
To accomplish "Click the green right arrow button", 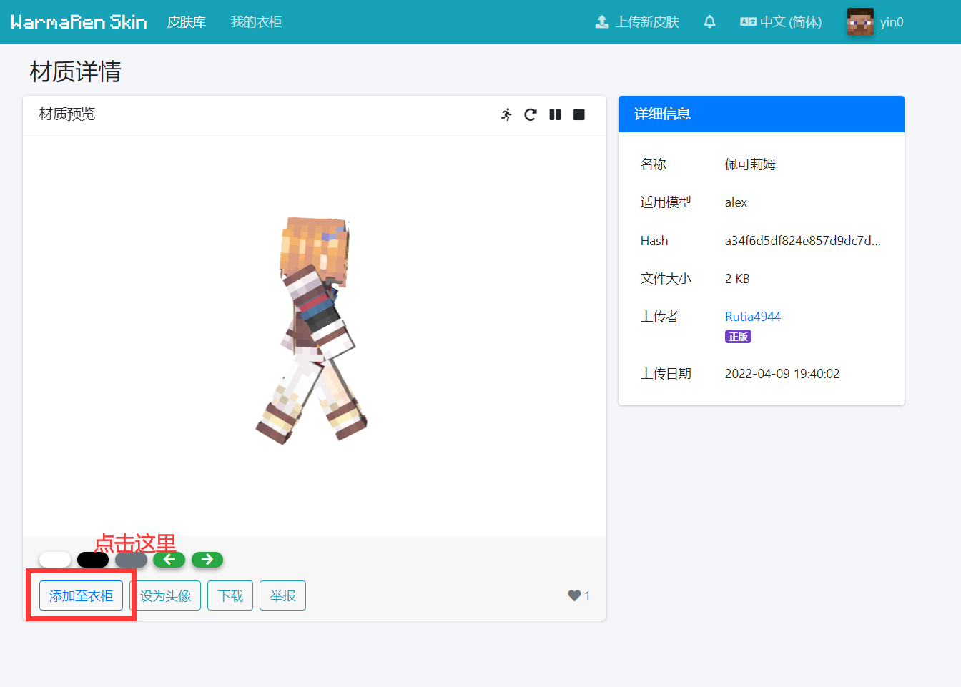I will (x=207, y=559).
